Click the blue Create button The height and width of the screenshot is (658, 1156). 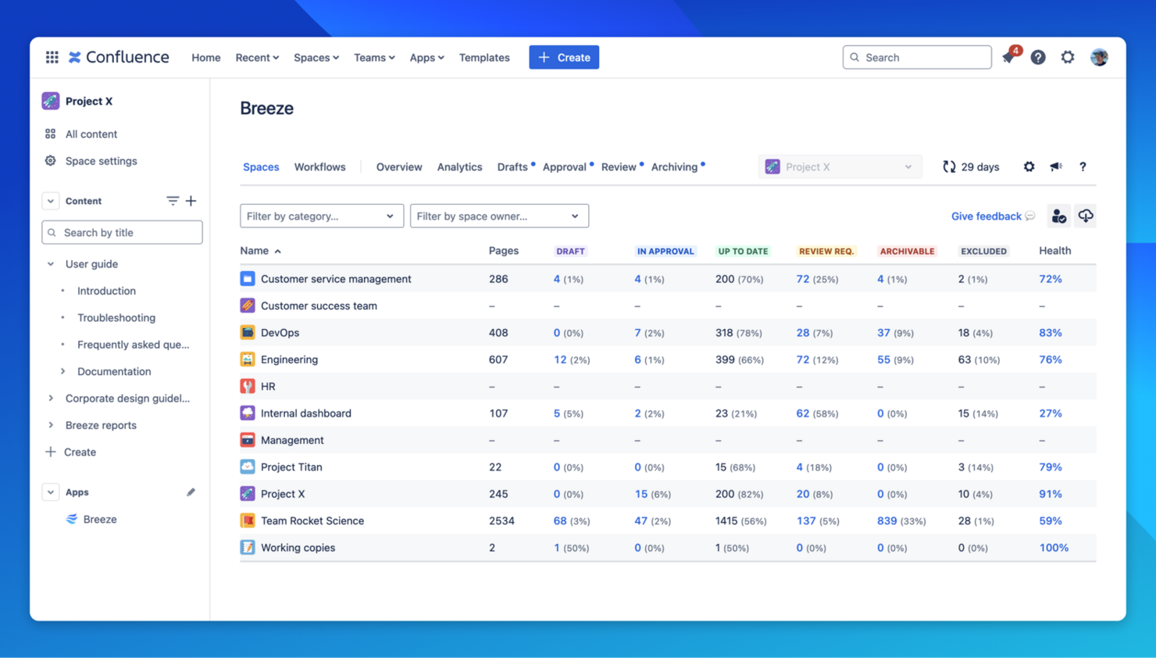(x=564, y=57)
